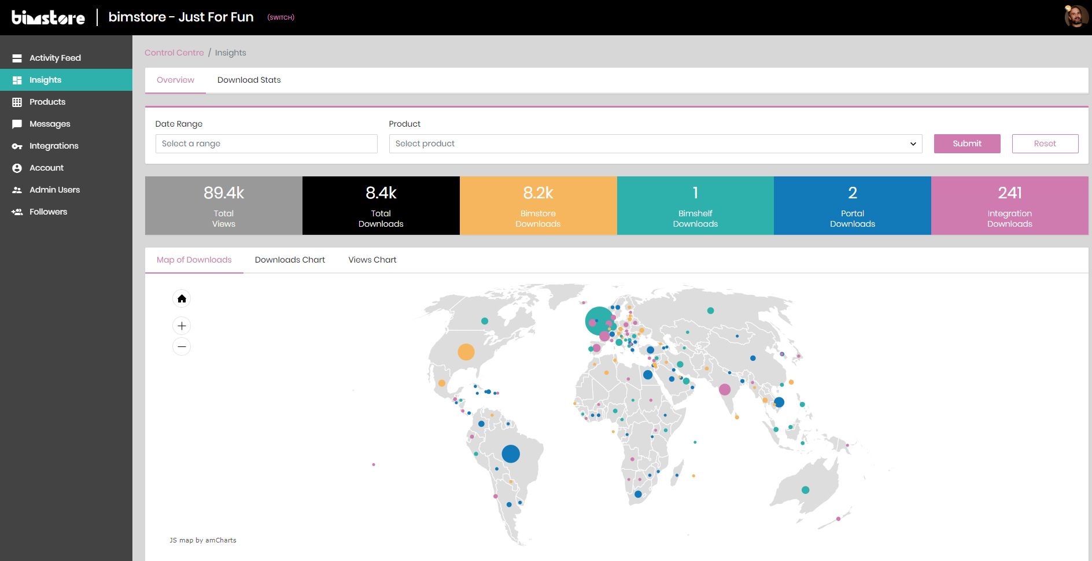
Task: Expand the Select product dropdown
Action: [x=655, y=143]
